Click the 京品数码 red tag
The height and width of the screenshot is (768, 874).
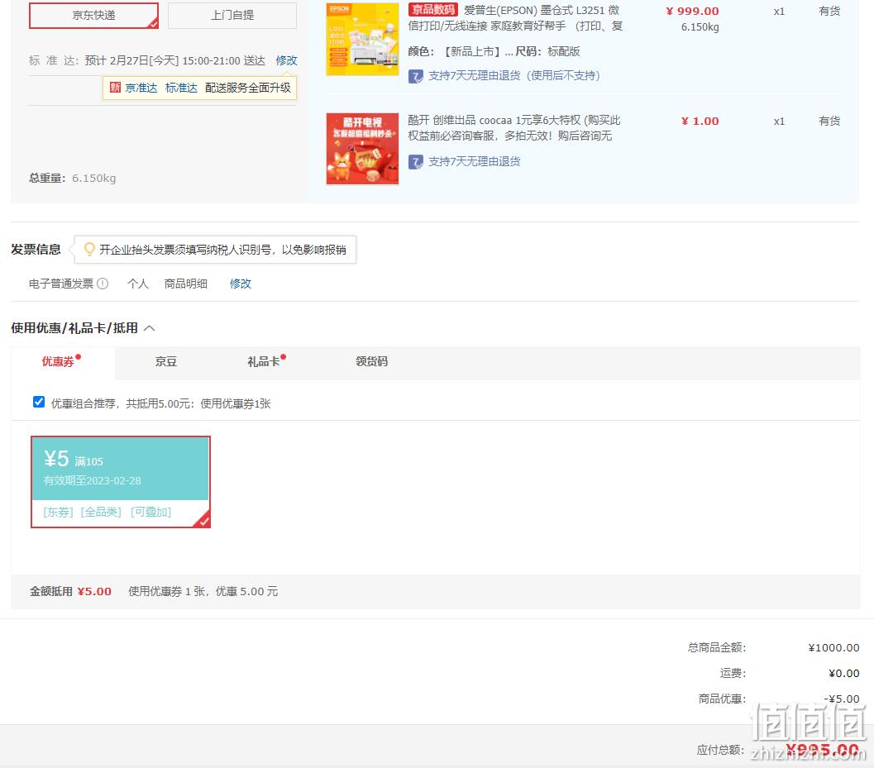tap(433, 10)
